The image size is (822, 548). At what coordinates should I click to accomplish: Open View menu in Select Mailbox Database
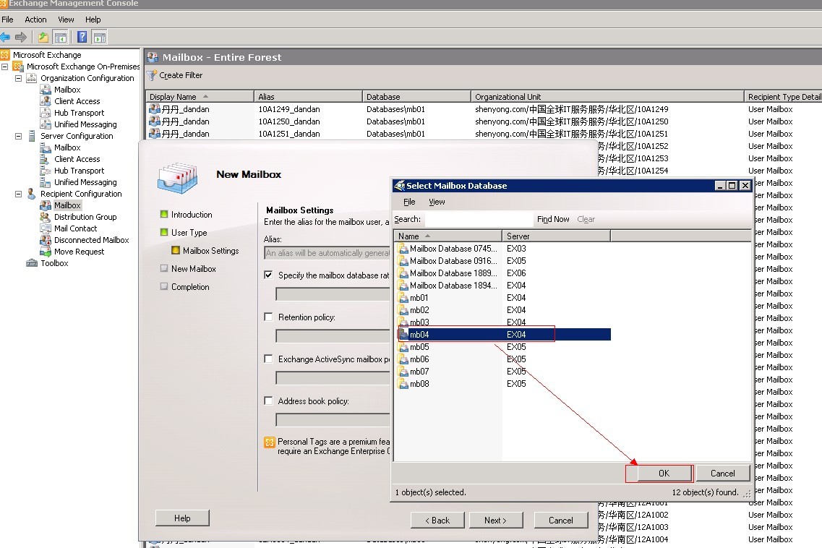pos(437,202)
